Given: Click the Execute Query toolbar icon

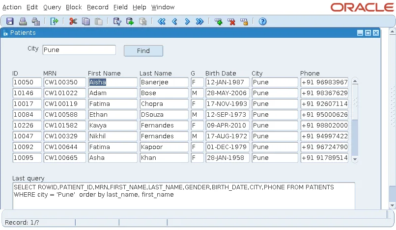Looking at the screenshot, I should [130, 22].
